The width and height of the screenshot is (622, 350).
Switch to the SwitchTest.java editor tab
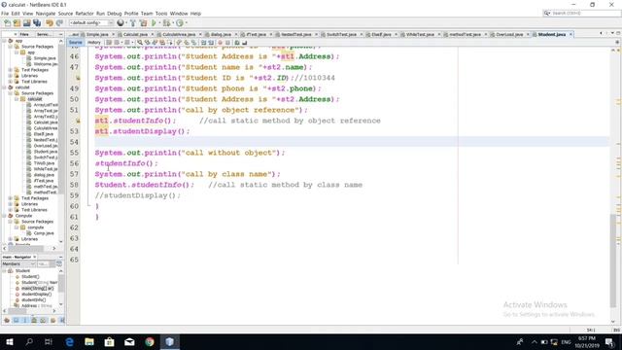(x=341, y=35)
